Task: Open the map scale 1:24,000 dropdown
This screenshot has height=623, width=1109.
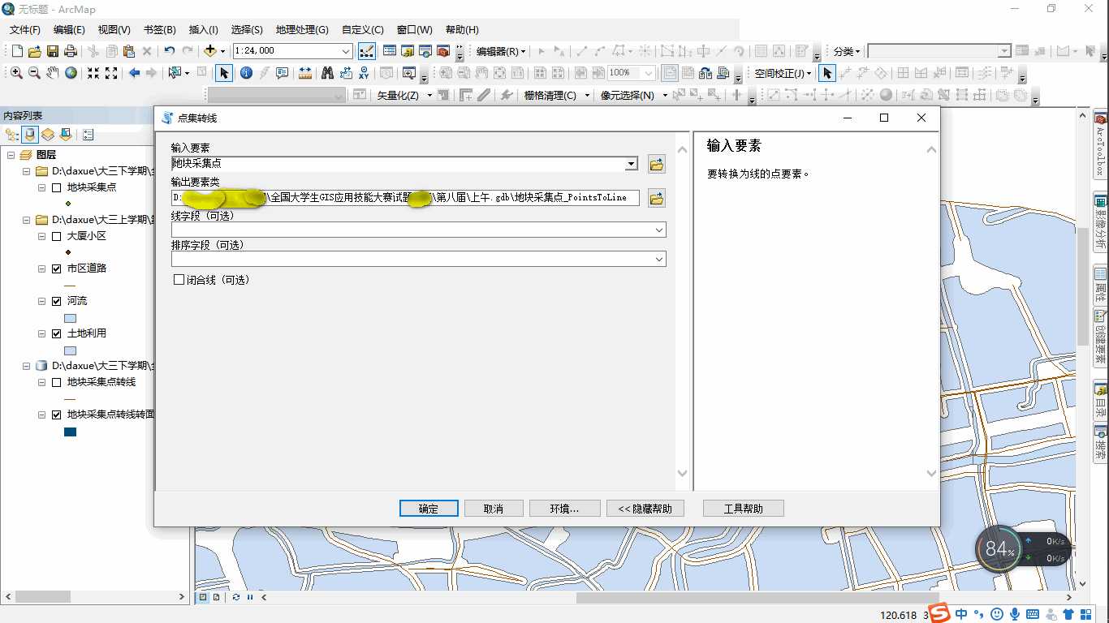Action: [x=346, y=51]
